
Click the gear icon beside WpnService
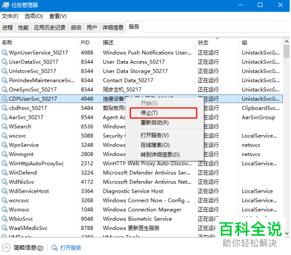click(4, 145)
